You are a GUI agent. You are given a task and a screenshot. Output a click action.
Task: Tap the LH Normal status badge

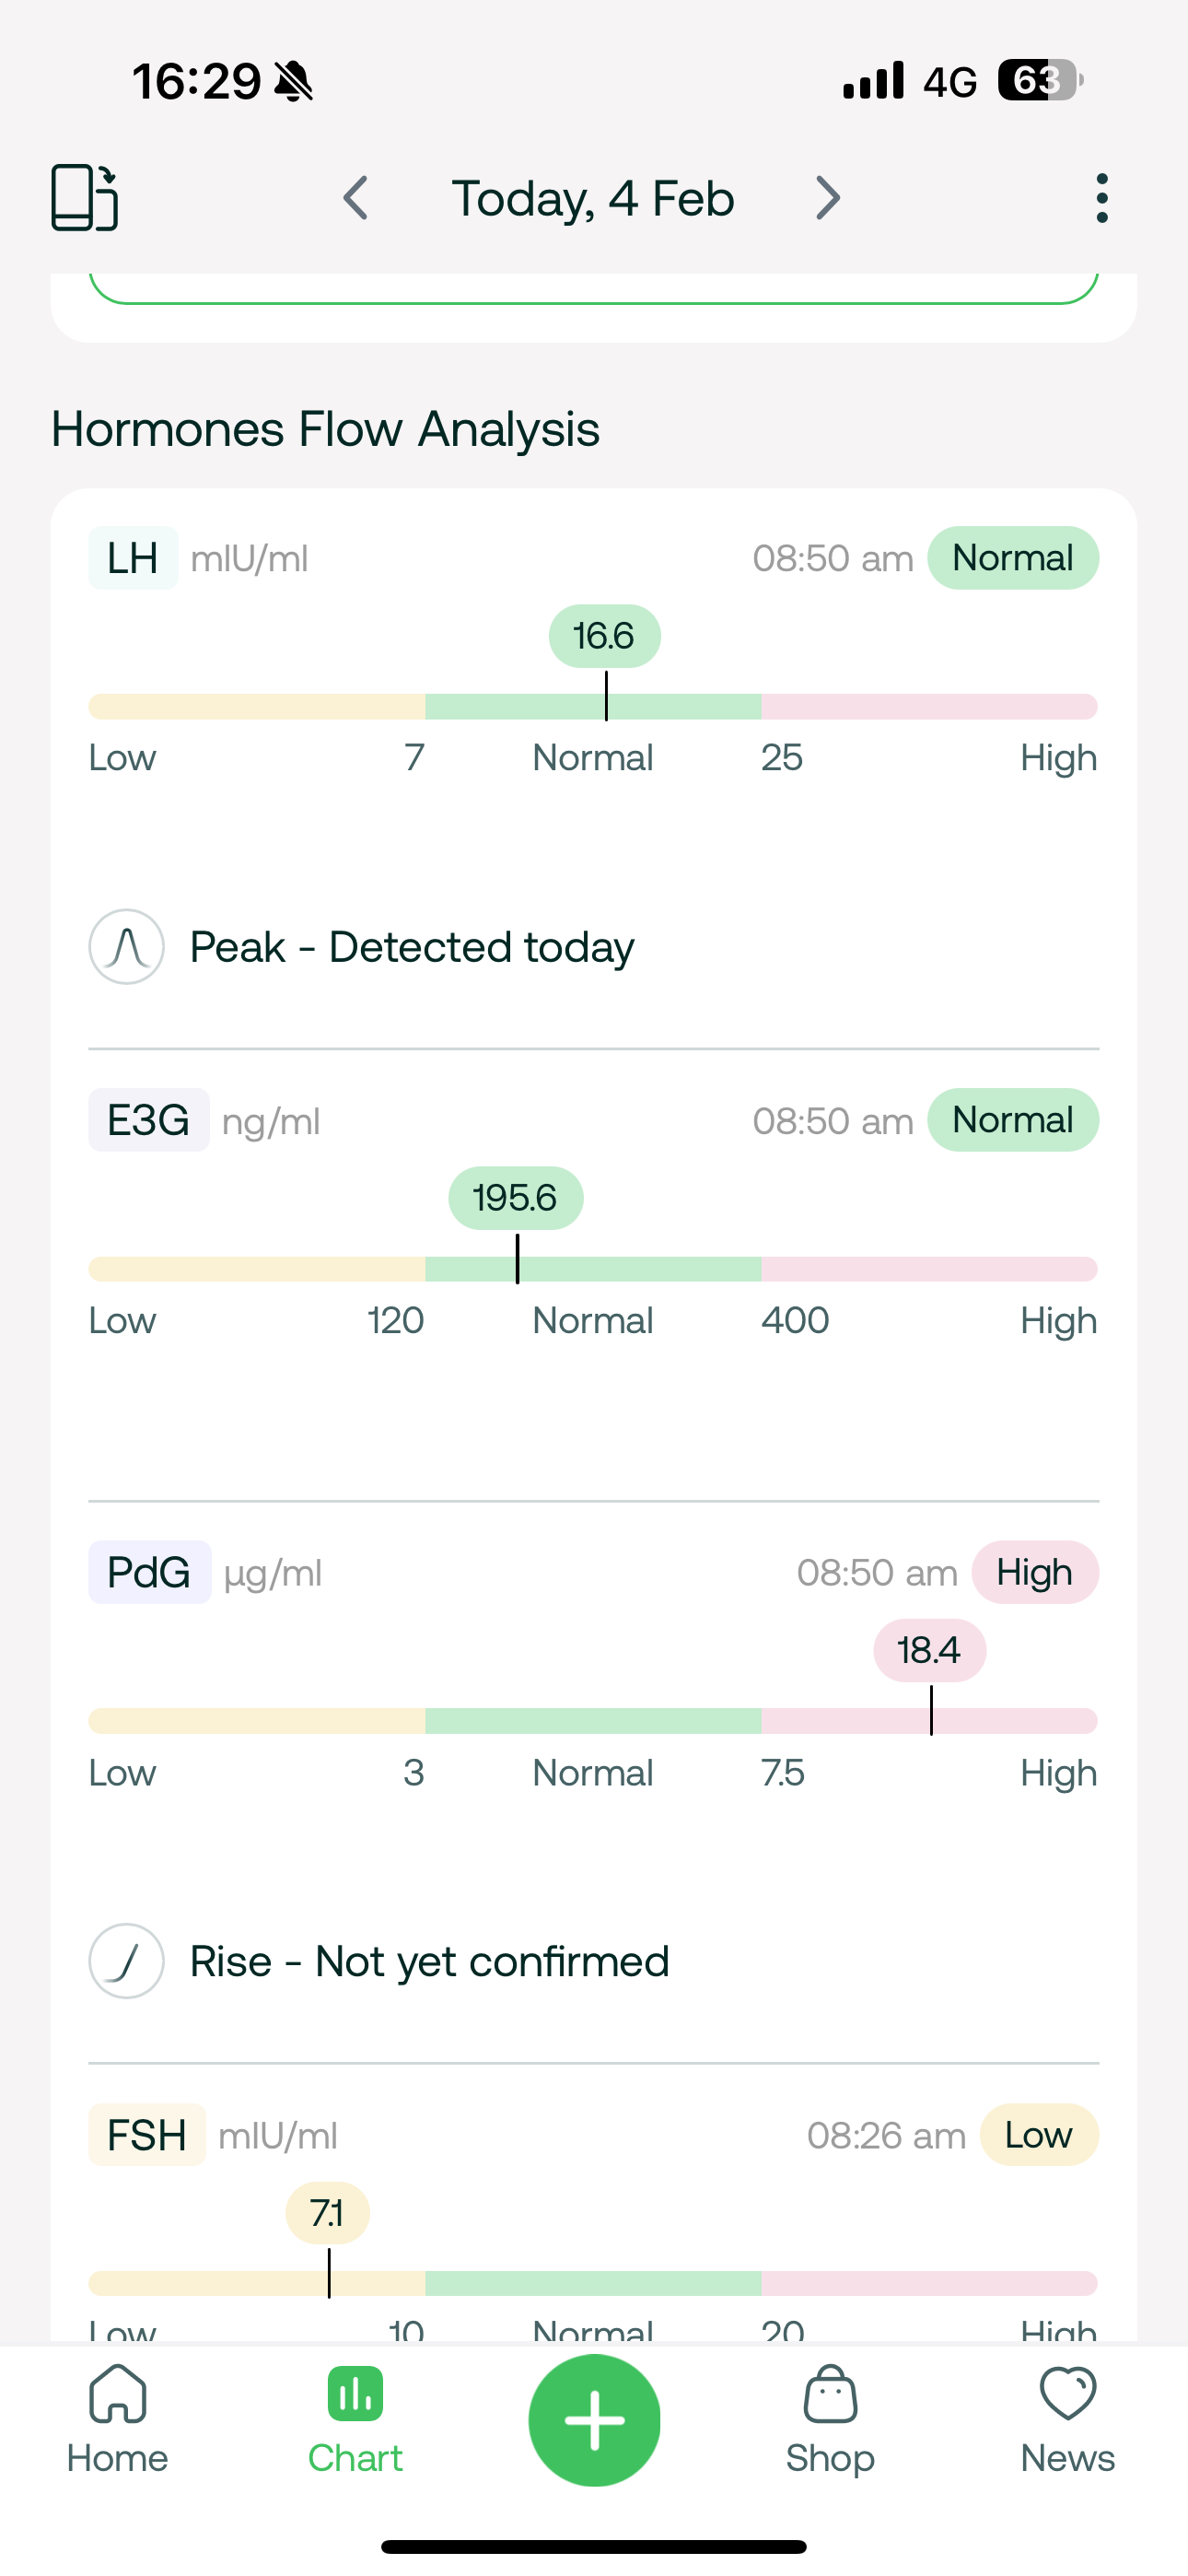tap(1012, 558)
